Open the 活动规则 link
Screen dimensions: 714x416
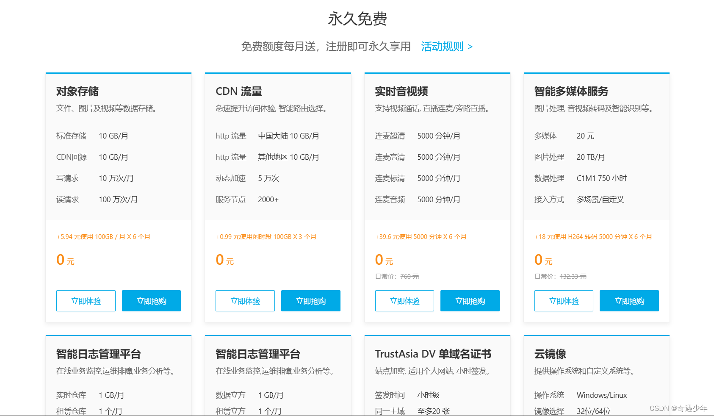point(447,47)
